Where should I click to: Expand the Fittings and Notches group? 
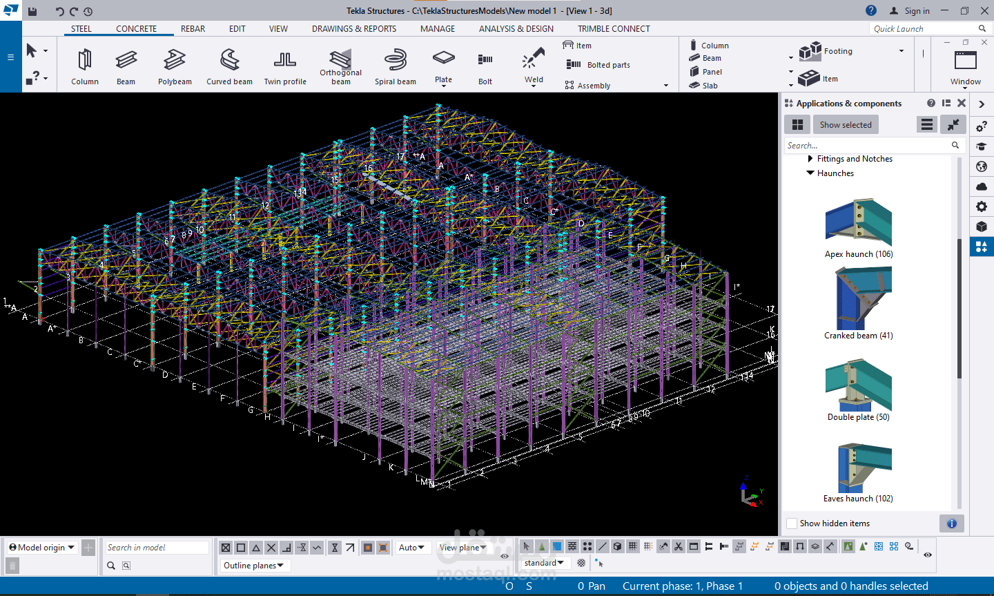tap(810, 159)
